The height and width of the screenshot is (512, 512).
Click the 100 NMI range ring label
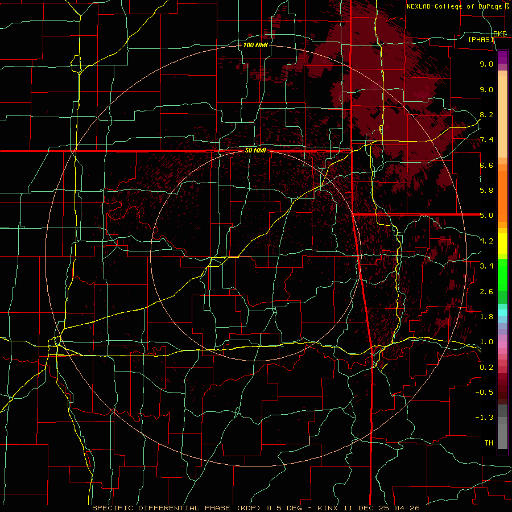[255, 45]
